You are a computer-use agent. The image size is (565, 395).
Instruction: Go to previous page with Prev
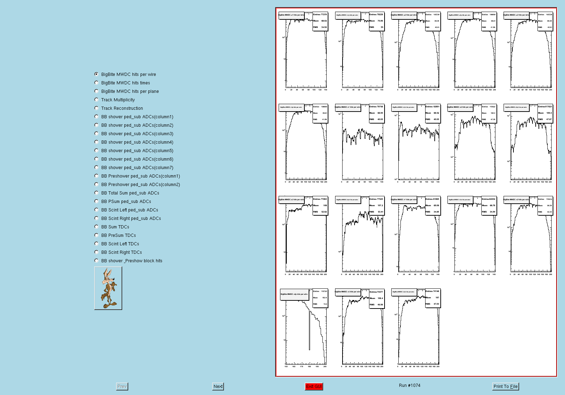[x=122, y=387]
